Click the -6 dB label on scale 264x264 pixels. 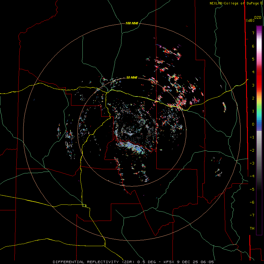point(252,202)
